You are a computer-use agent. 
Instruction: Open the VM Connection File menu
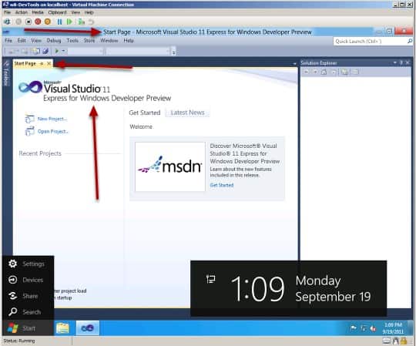7,12
